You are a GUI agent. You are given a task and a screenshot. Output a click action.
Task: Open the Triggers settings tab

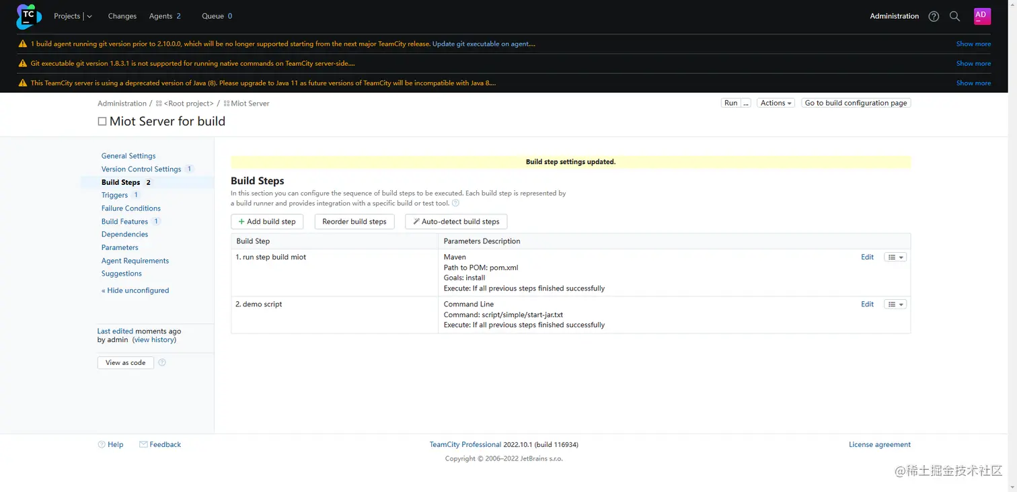point(114,195)
